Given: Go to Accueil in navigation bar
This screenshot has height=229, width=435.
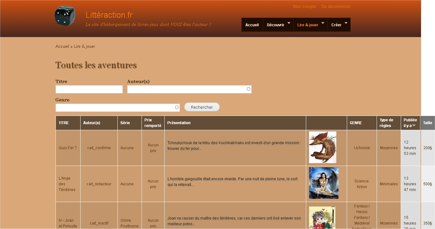Looking at the screenshot, I should 252,25.
